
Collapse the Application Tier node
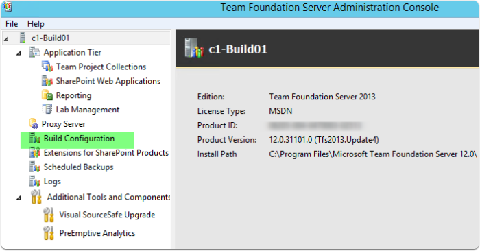pyautogui.click(x=19, y=53)
